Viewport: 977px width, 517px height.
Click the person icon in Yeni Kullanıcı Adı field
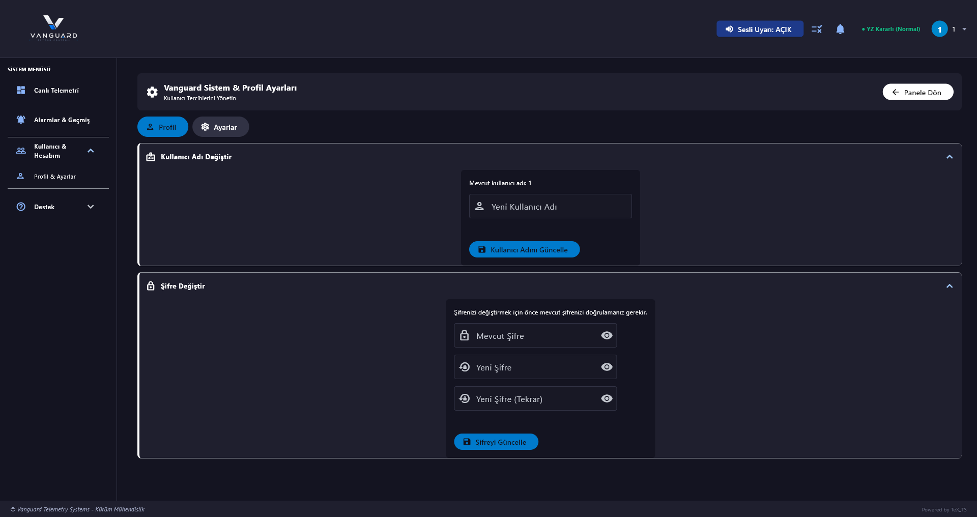(479, 206)
